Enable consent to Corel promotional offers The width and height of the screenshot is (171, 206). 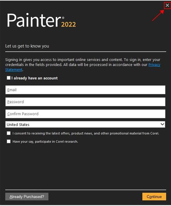(9, 133)
